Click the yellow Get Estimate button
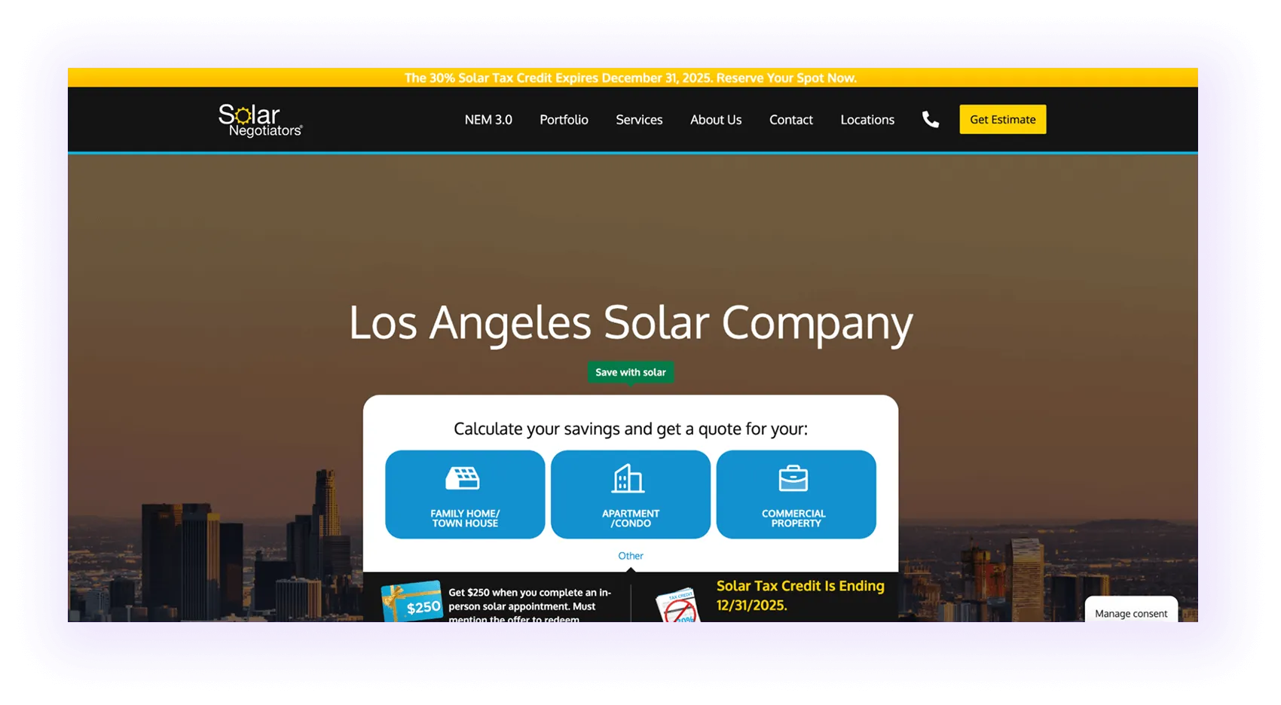The image size is (1281, 705). coord(1002,119)
